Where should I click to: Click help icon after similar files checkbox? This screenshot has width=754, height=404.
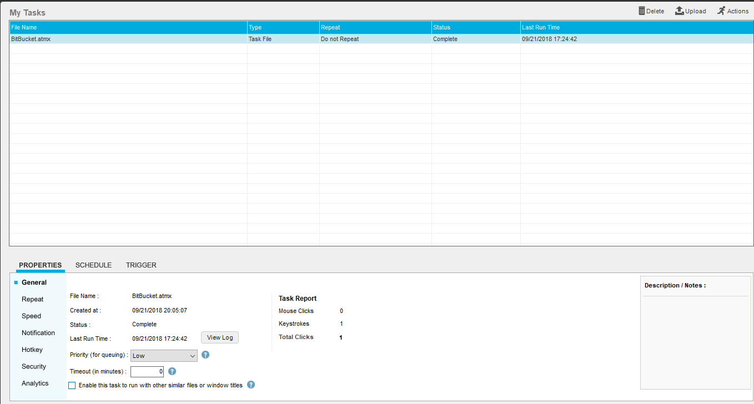(251, 385)
